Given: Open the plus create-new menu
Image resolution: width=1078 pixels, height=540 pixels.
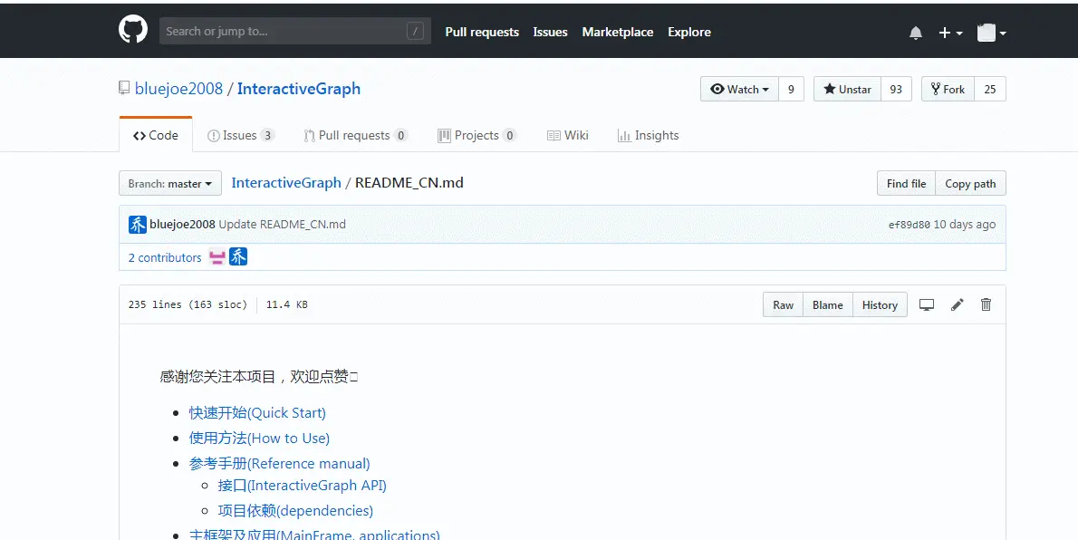Looking at the screenshot, I should click(950, 33).
